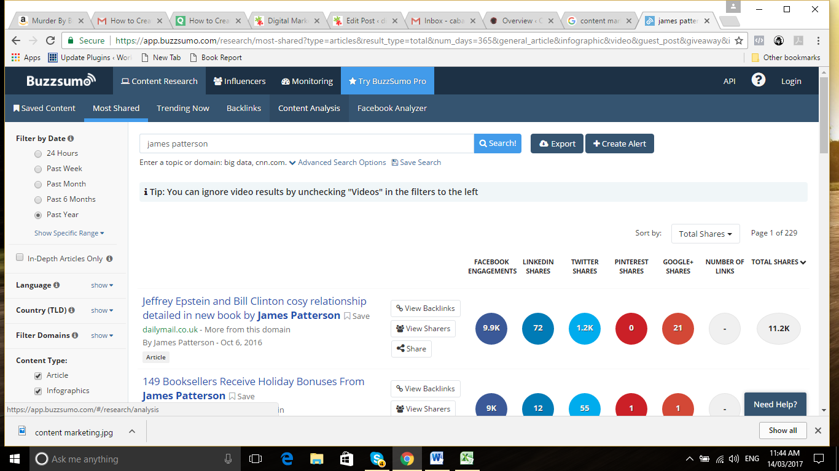
Task: View Sharers for Jeffrey Epstein article
Action: point(423,329)
